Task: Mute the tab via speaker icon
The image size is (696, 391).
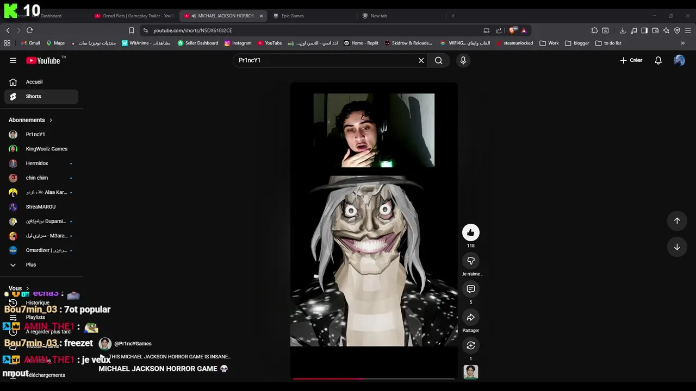Action: click(x=194, y=16)
